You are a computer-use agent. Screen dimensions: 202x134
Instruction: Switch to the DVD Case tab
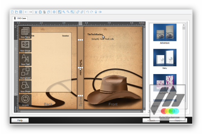(20, 18)
